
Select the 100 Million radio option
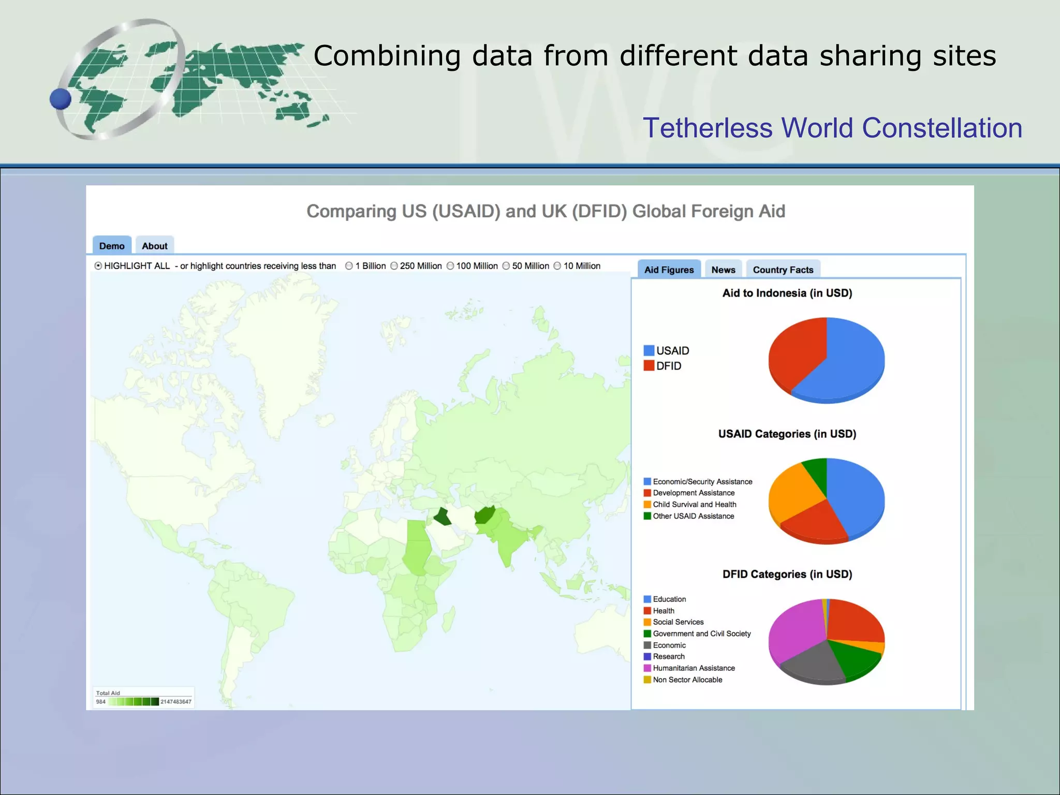click(450, 266)
